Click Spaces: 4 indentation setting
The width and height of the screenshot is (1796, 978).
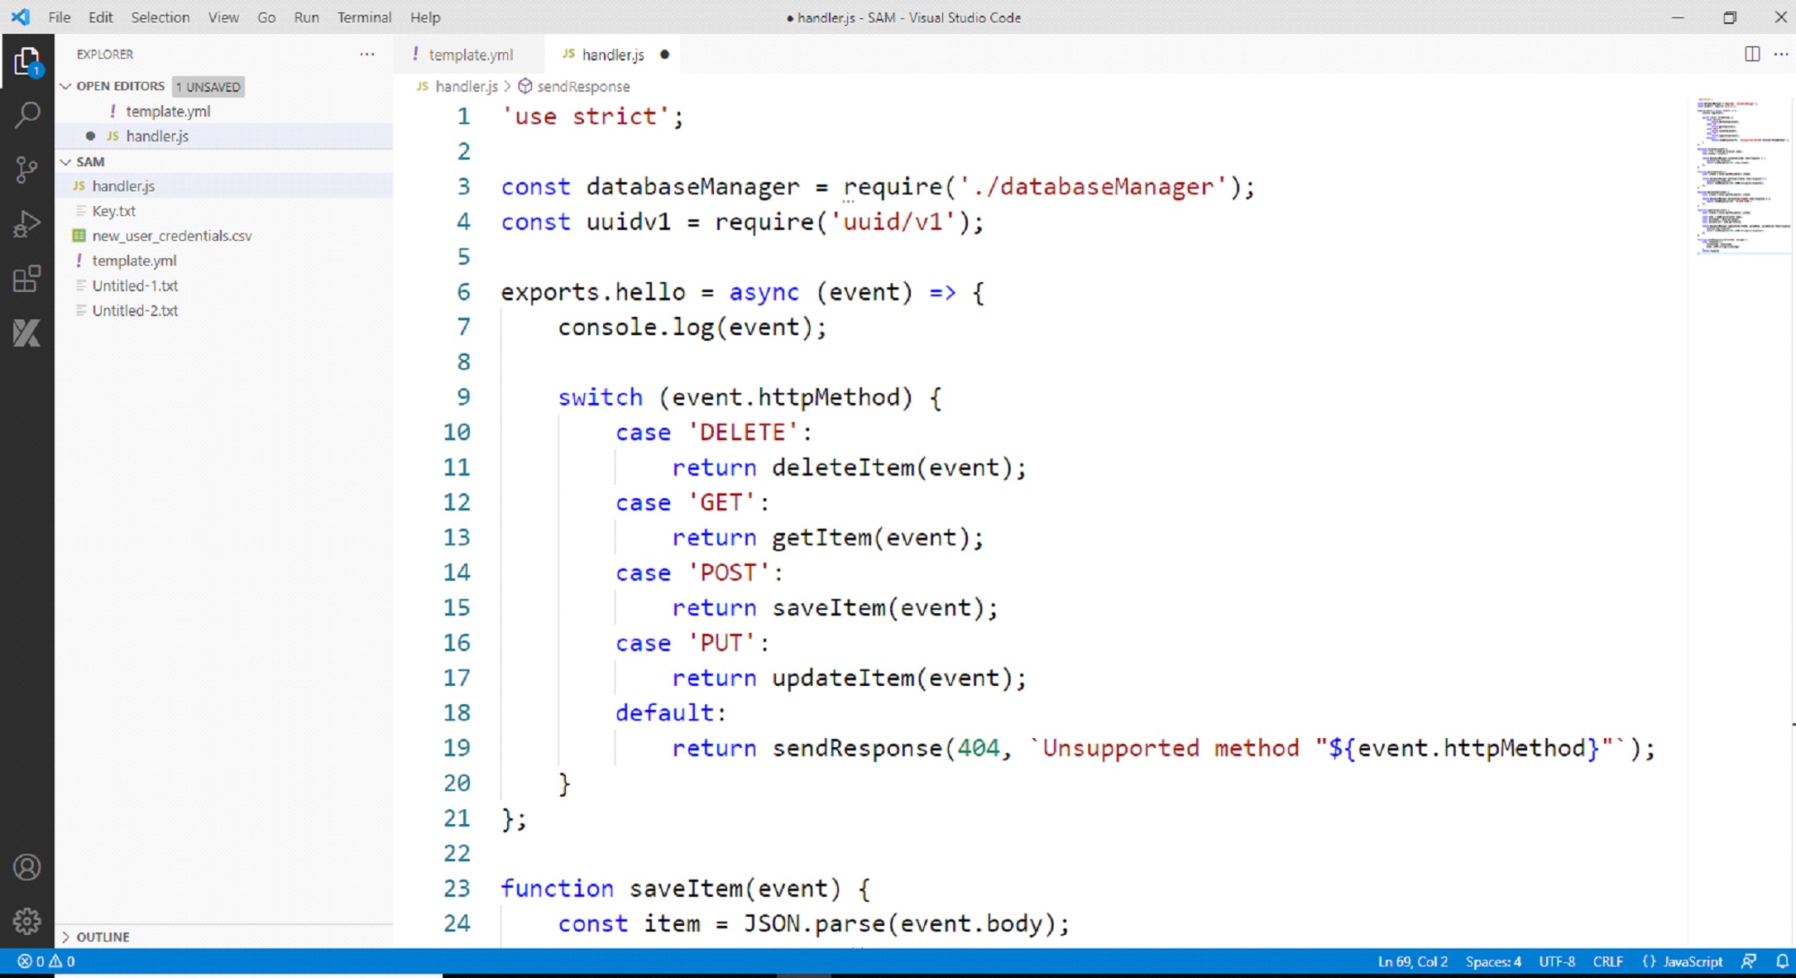[1492, 961]
